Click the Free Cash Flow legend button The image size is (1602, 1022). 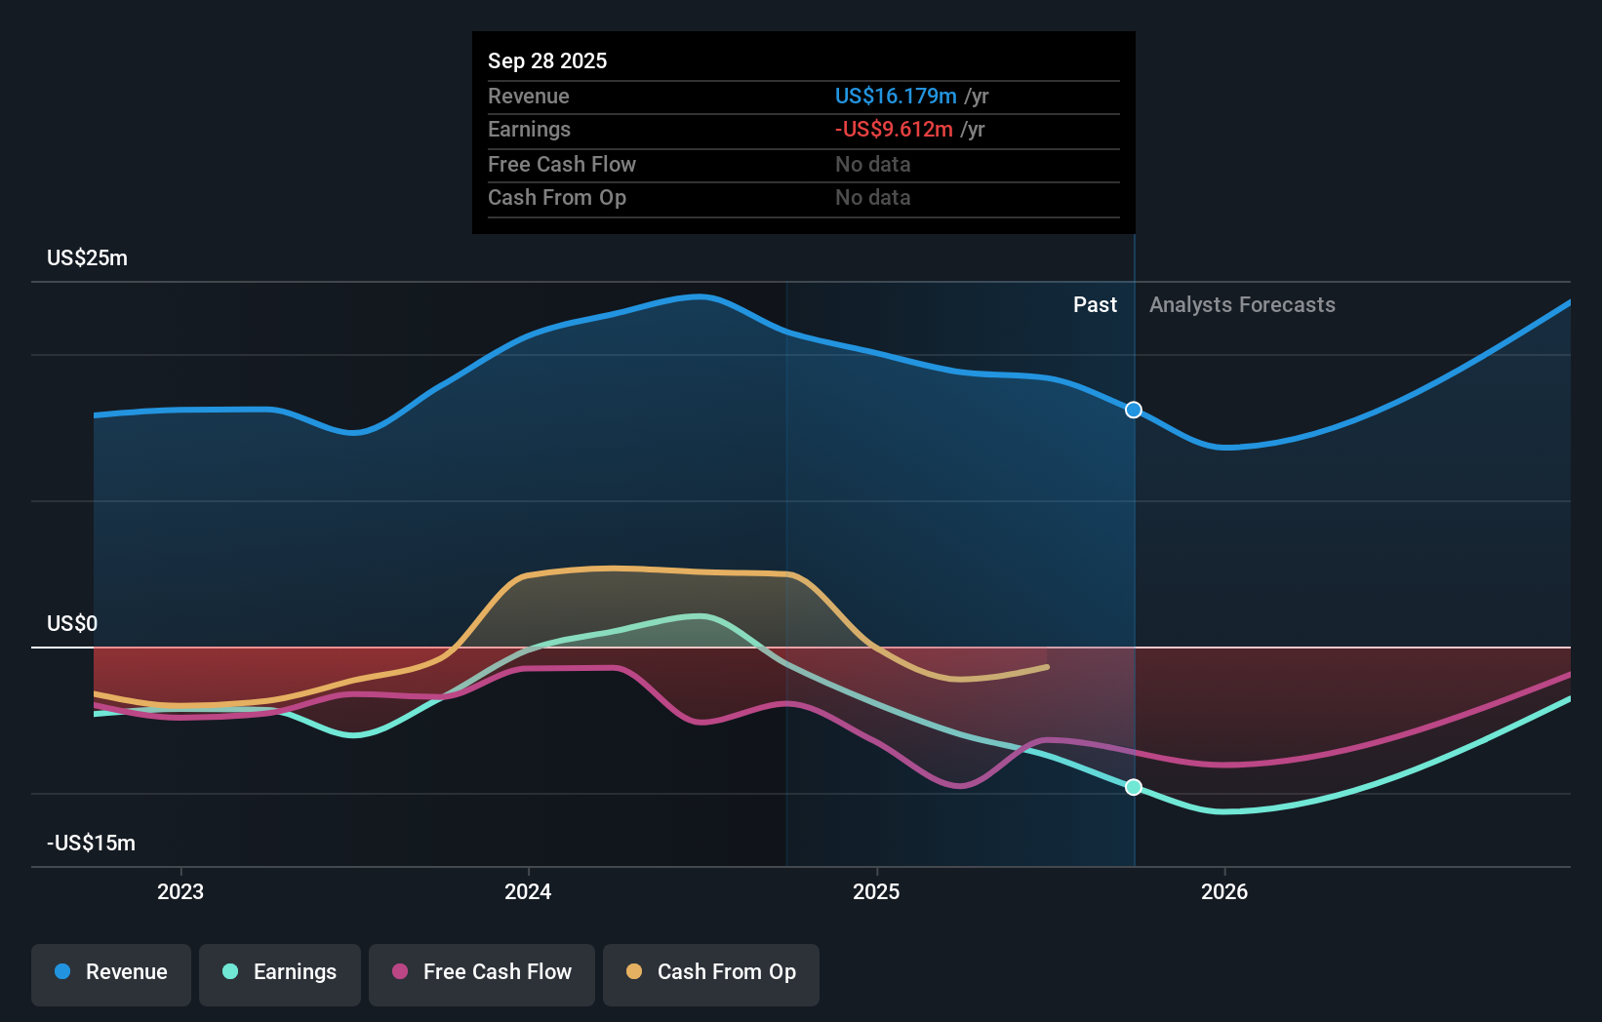point(482,974)
